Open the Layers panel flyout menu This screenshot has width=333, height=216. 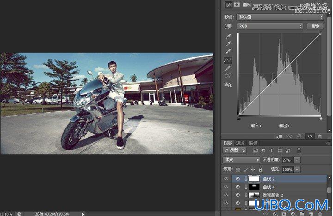click(x=327, y=143)
